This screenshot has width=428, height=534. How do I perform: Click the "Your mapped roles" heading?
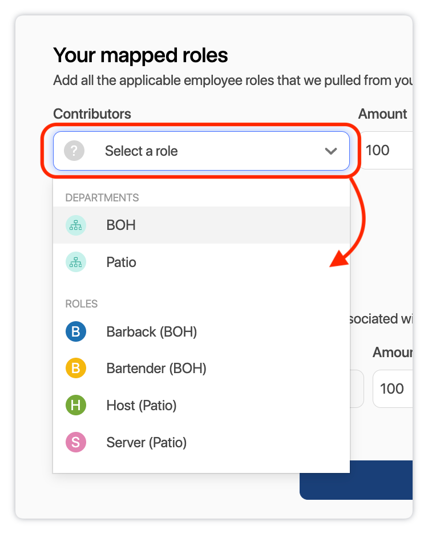coord(140,55)
